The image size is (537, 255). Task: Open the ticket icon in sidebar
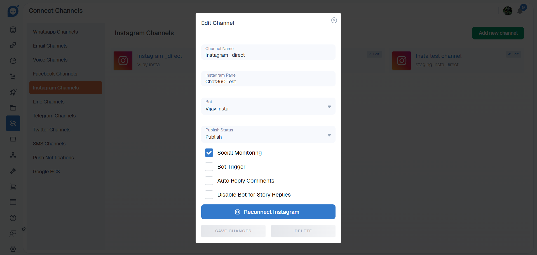pyautogui.click(x=13, y=139)
